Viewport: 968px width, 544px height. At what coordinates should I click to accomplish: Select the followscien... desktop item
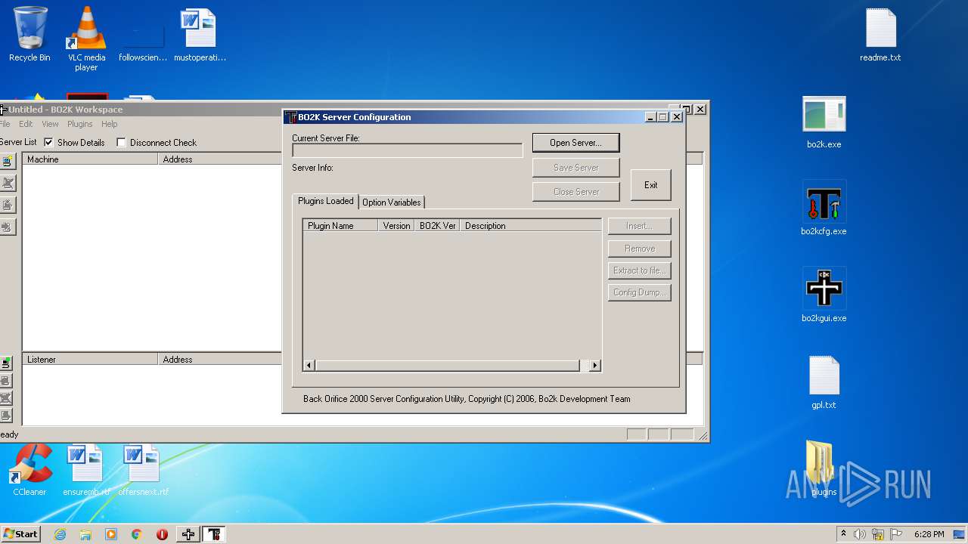(x=143, y=42)
